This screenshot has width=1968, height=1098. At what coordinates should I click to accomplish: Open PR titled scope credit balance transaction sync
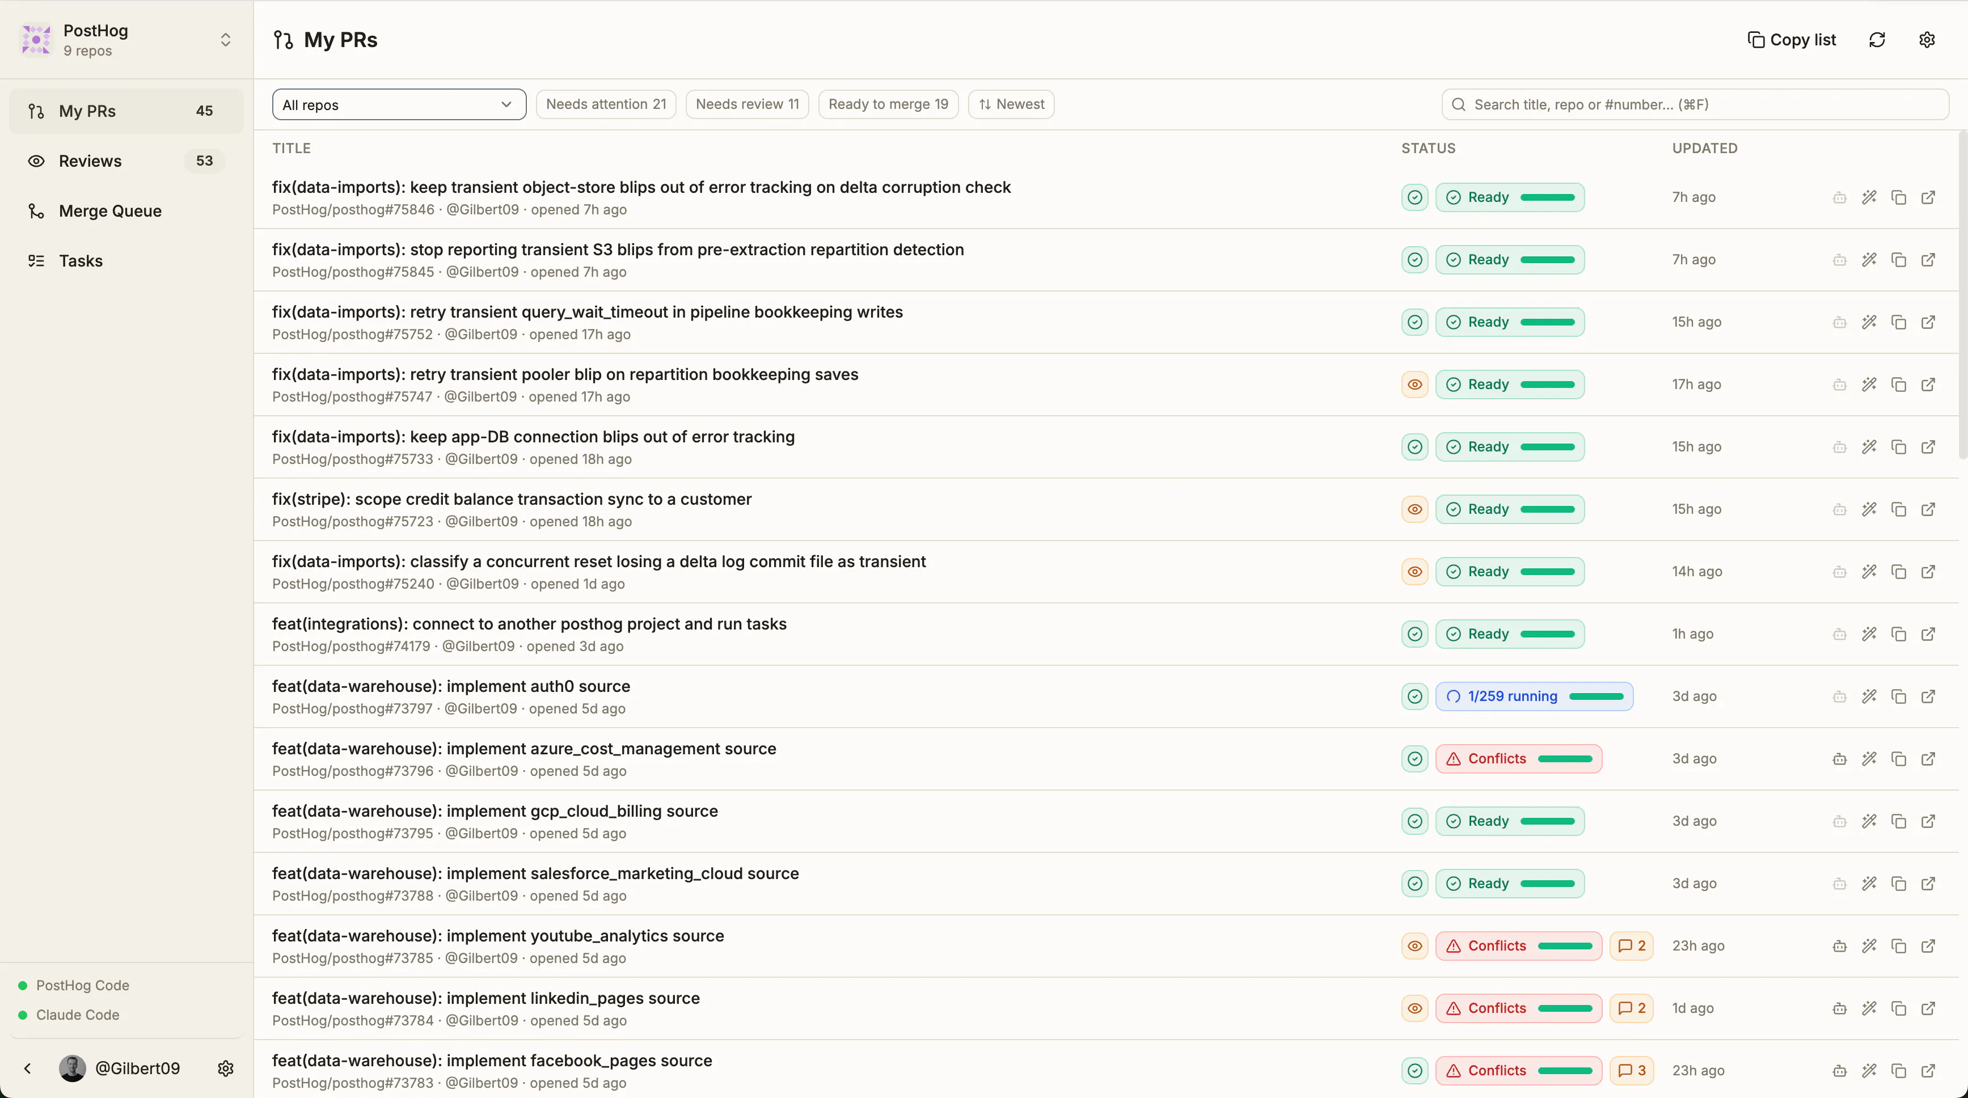click(x=512, y=499)
